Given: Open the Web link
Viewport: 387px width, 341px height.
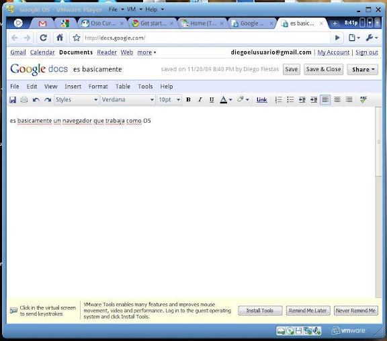Looking at the screenshot, I should pyautogui.click(x=127, y=52).
